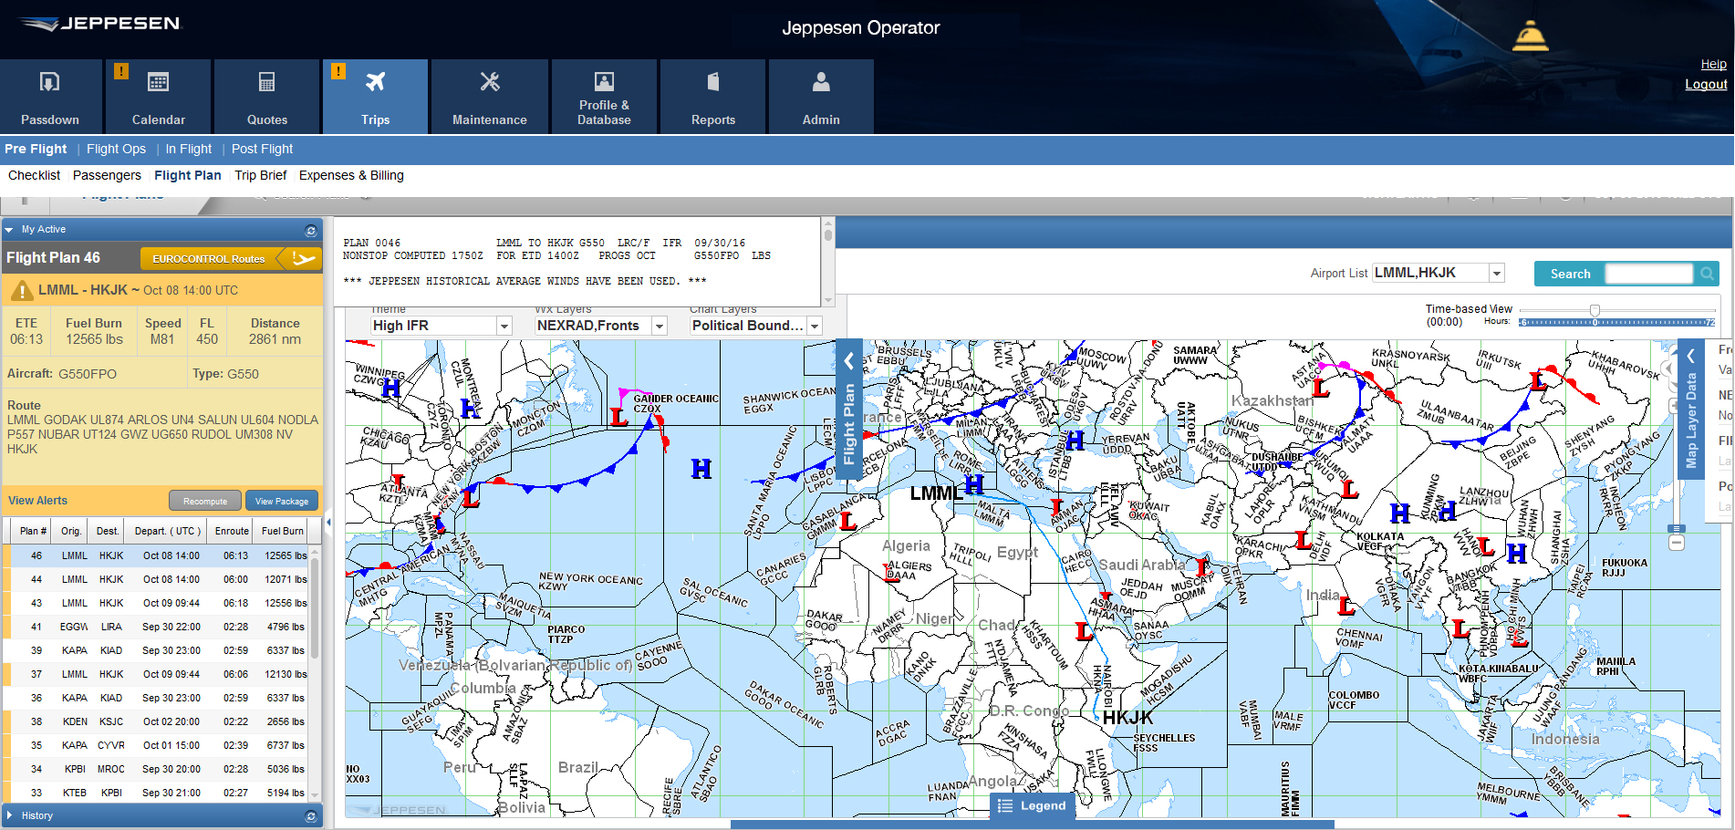Collapse the Flight Plan side tab
This screenshot has height=830, width=1735.
848,362
